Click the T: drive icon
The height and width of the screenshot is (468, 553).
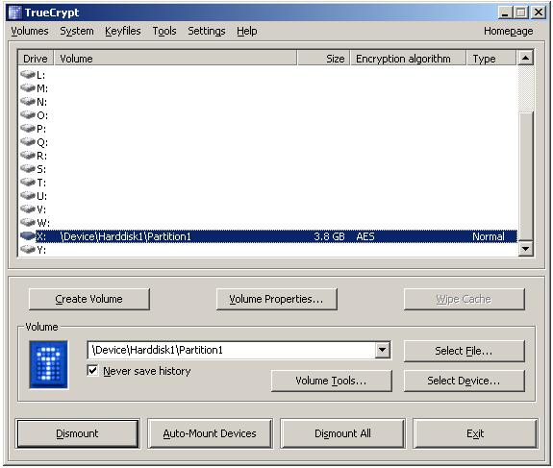click(x=28, y=182)
